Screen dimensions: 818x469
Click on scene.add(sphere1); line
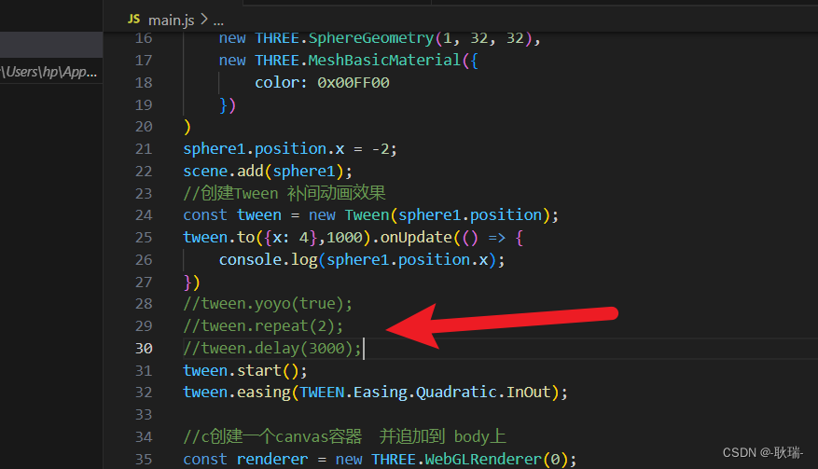pos(268,172)
